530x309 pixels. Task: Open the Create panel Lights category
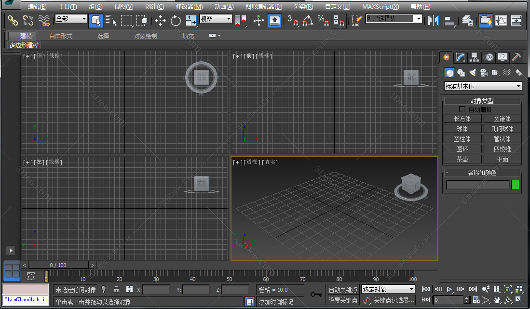click(473, 72)
